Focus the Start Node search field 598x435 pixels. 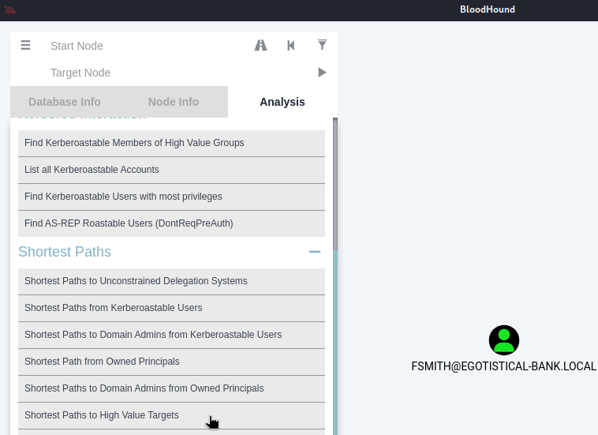[145, 46]
